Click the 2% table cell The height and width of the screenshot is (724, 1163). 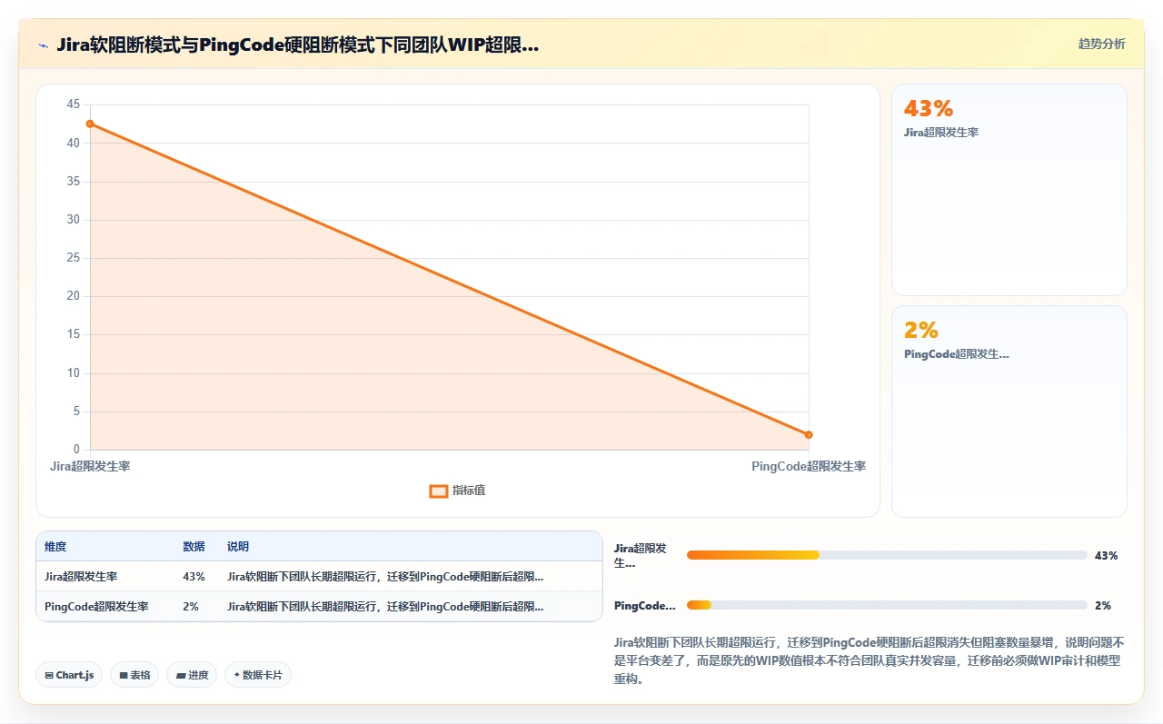191,607
